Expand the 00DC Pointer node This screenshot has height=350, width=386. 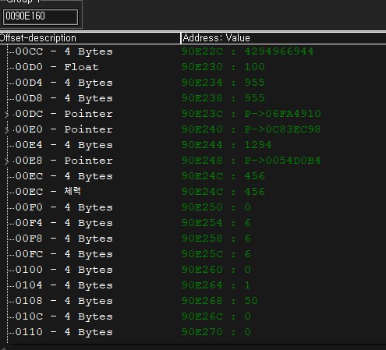tap(6, 115)
